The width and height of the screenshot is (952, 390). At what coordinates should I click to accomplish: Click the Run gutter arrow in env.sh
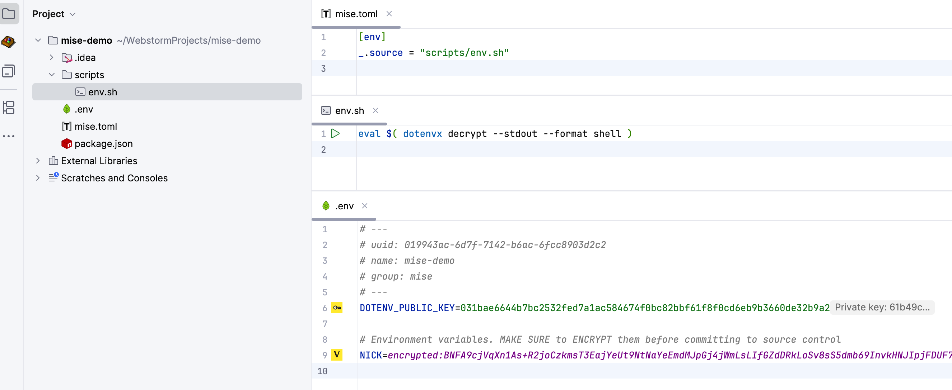pos(335,134)
